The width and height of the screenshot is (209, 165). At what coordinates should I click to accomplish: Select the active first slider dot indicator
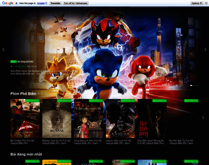click(x=191, y=86)
